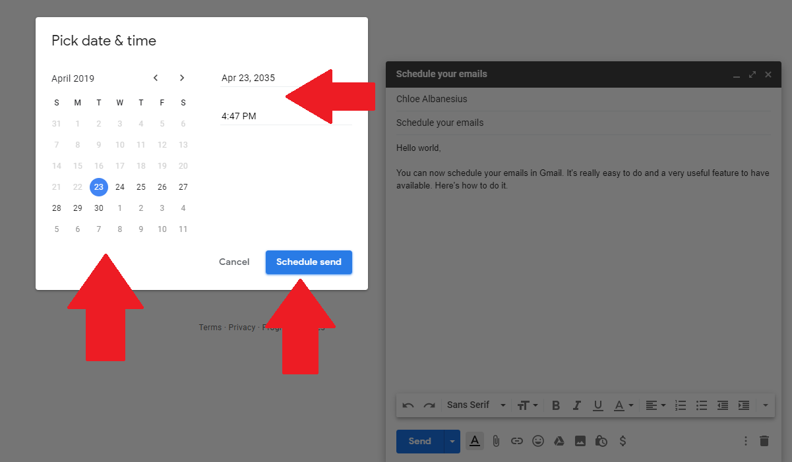
Task: Discard draft using trash icon
Action: (x=764, y=441)
